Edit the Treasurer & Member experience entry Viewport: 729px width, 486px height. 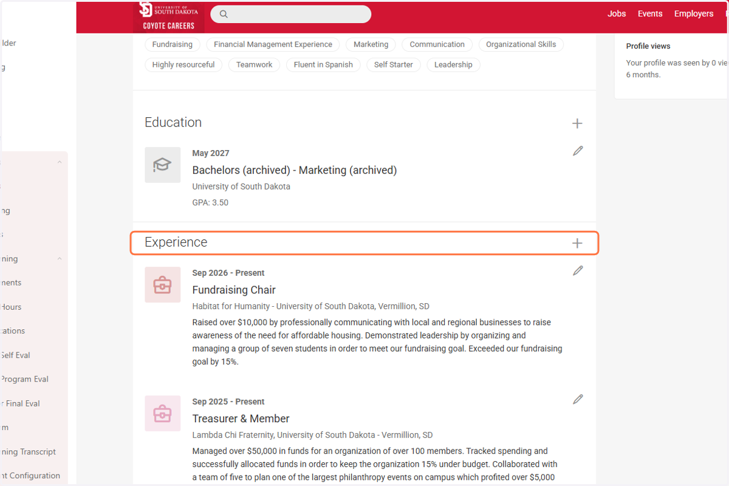click(x=578, y=399)
